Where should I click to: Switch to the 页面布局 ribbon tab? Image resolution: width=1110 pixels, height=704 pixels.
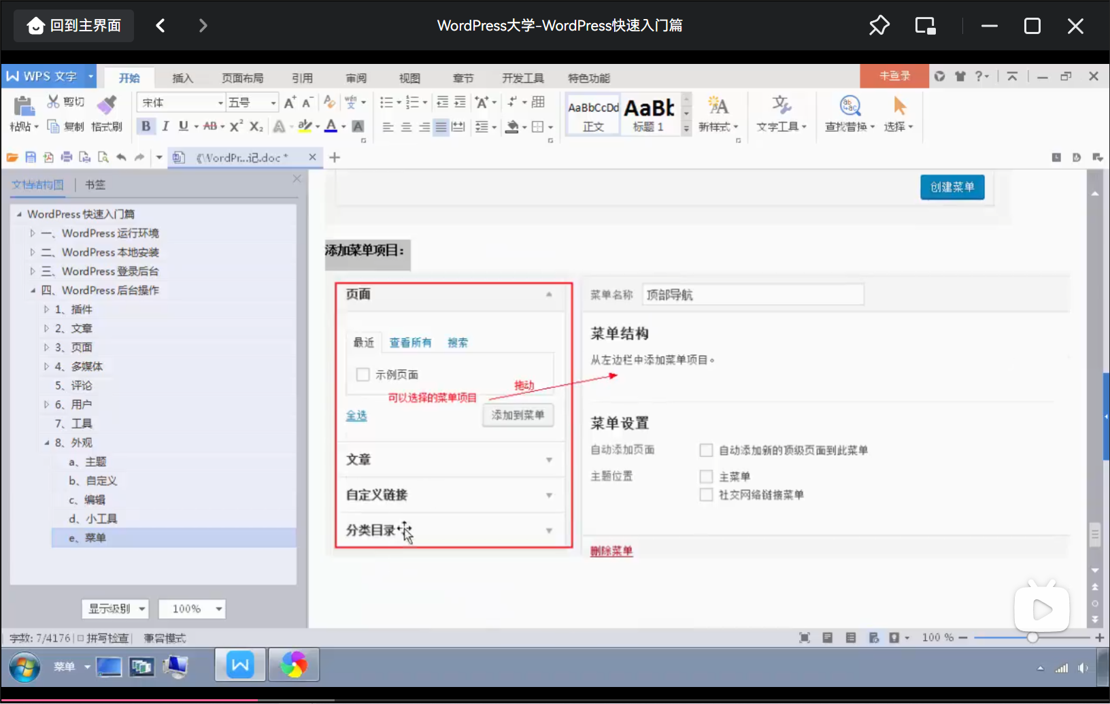(x=243, y=78)
